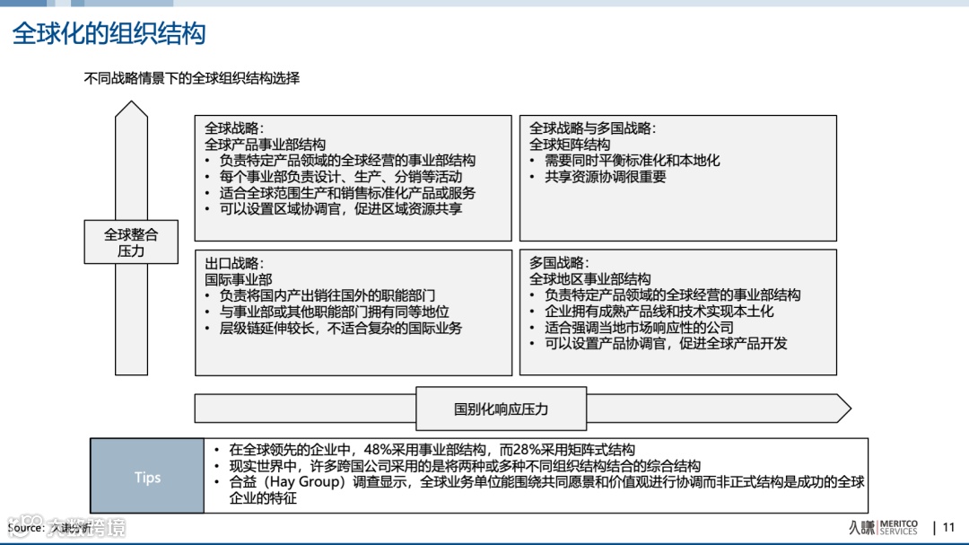
Task: Click the 全球整合压力 label box
Action: (131, 241)
